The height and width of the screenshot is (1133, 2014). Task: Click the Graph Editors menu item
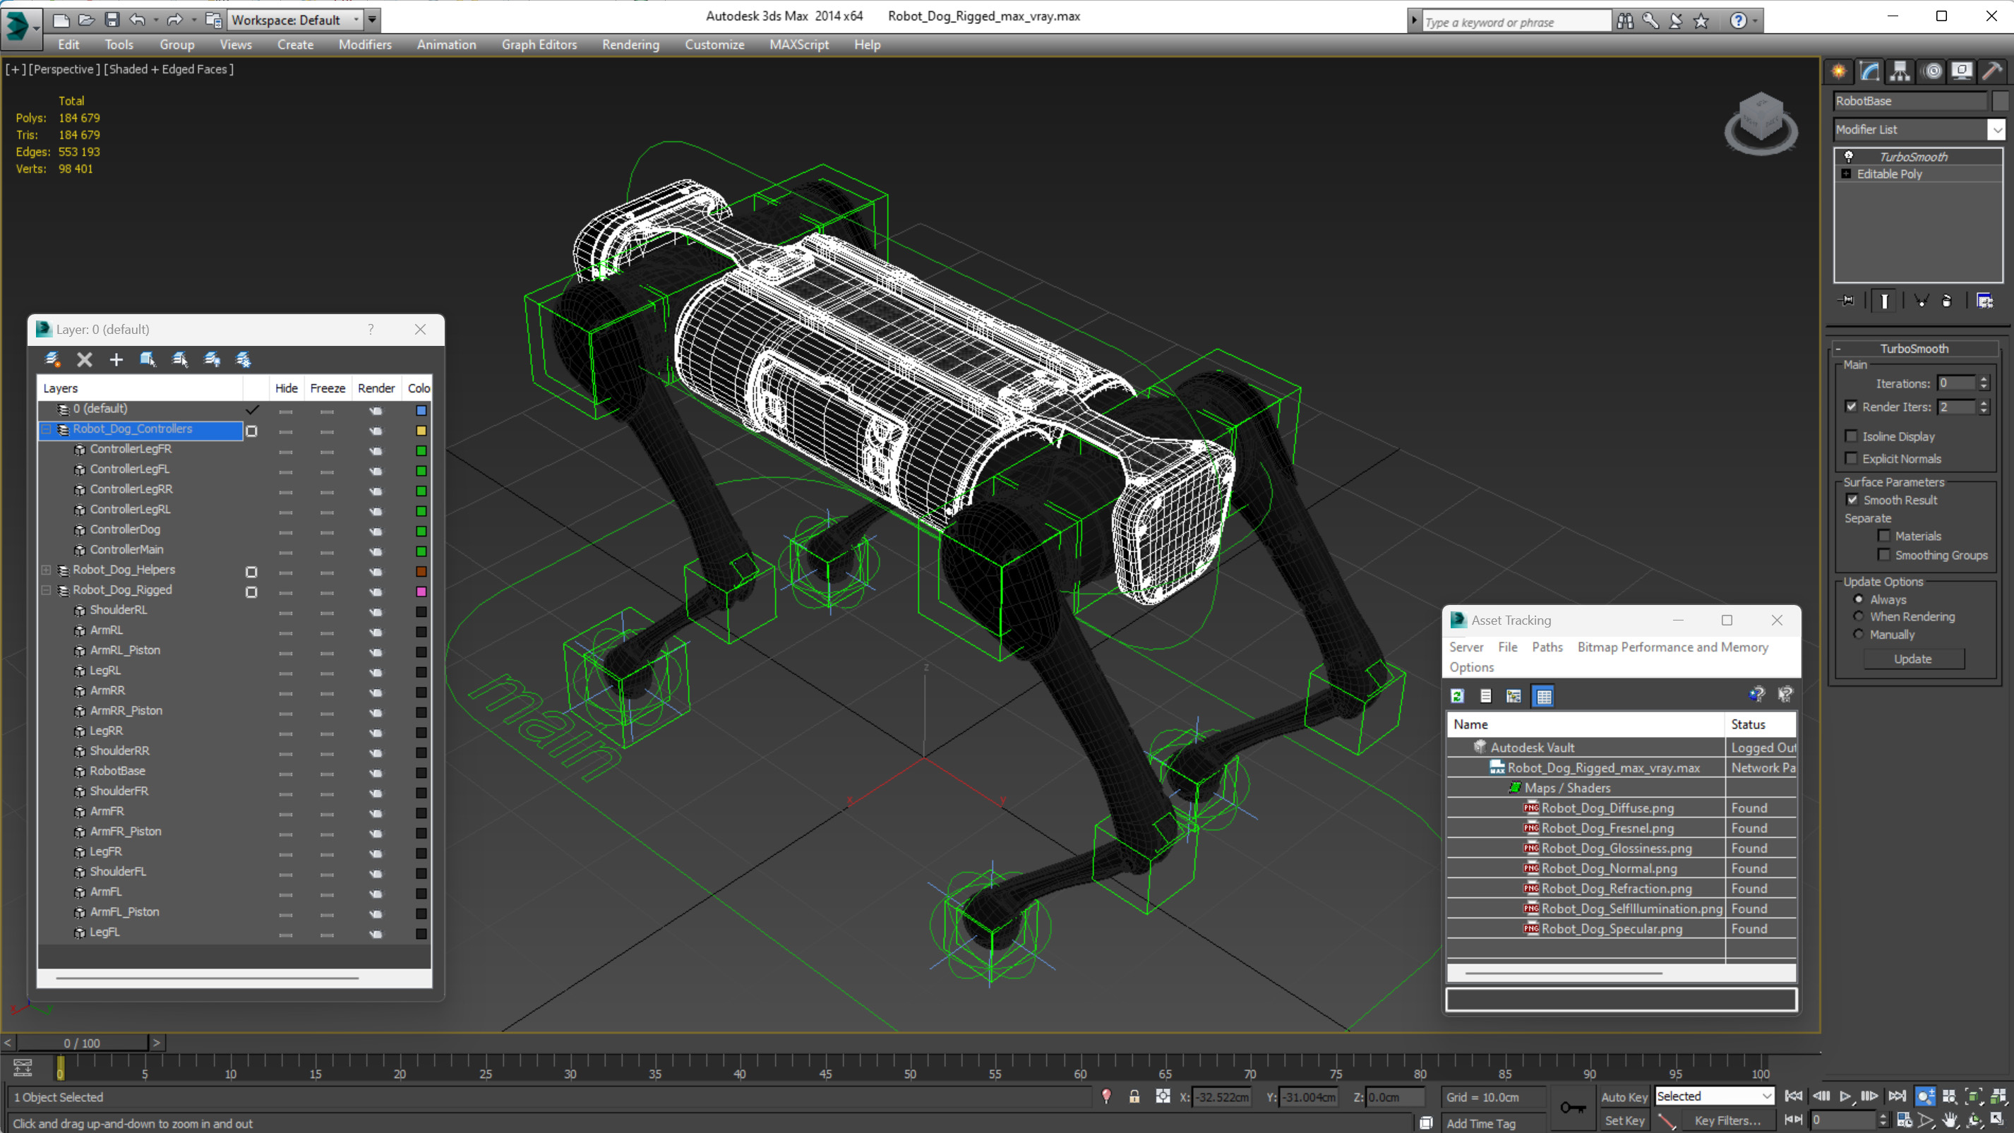click(538, 43)
